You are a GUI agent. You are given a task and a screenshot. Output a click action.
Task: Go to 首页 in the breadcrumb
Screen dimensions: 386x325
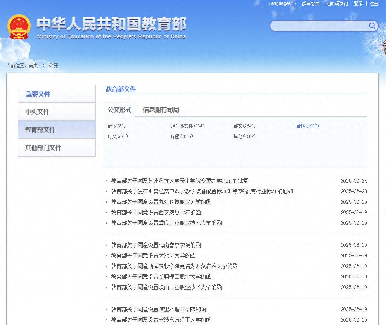pyautogui.click(x=33, y=65)
